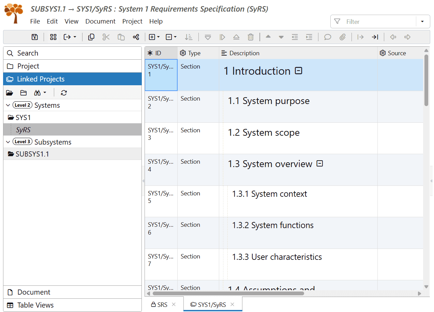434x312 pixels.
Task: Open the Search panel
Action: [72, 53]
